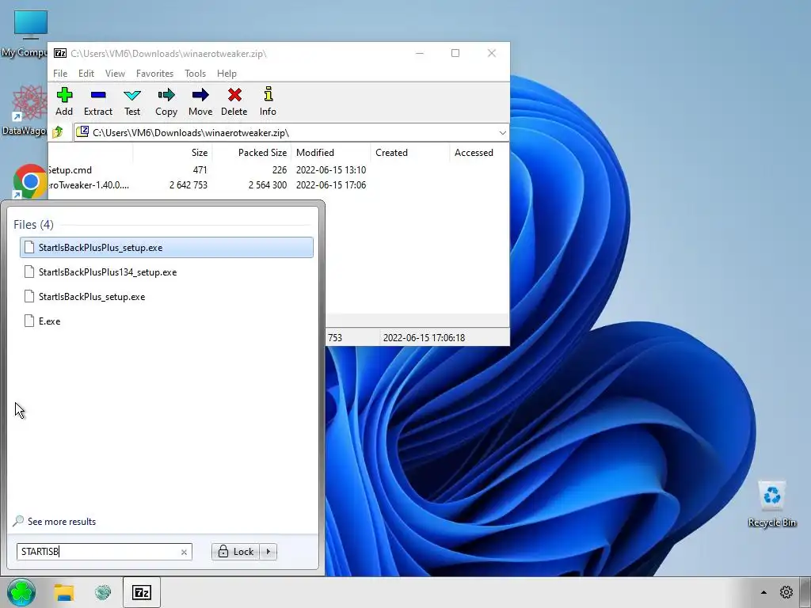Click the Files (4) group heading
Screen dimensions: 811x608
point(33,224)
